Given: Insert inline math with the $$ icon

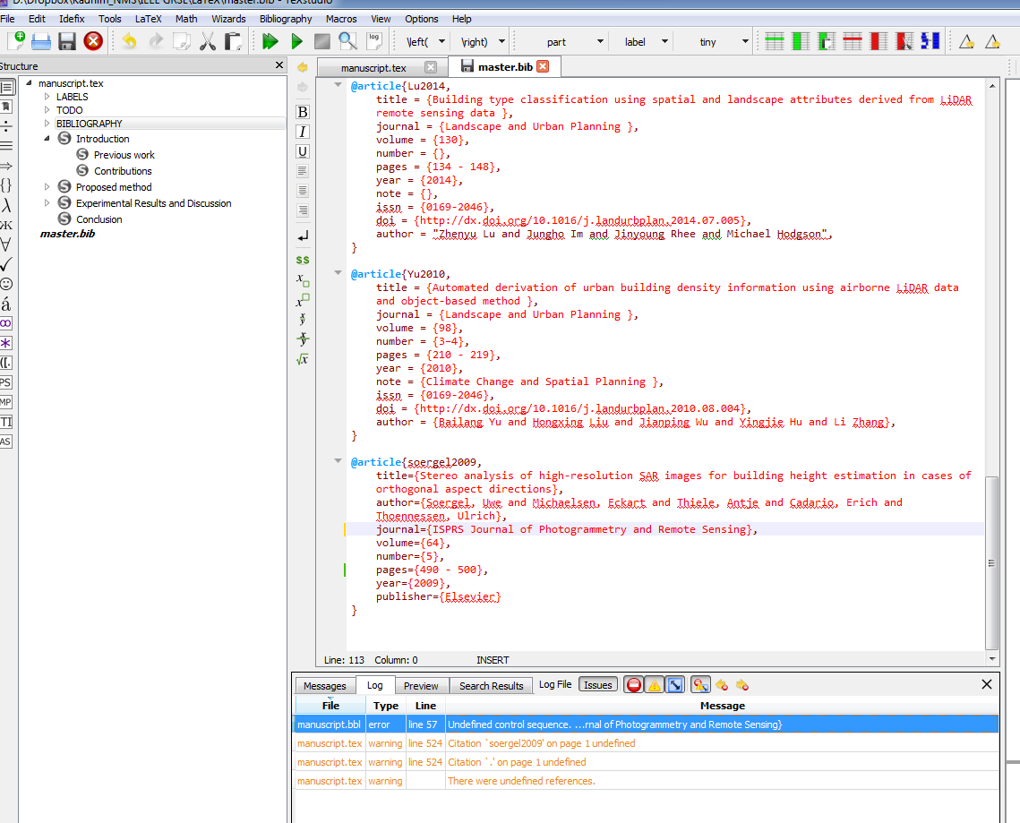Looking at the screenshot, I should [303, 261].
